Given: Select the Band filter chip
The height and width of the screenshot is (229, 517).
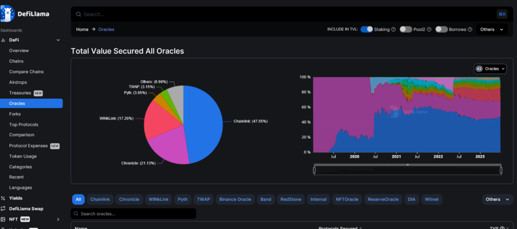Looking at the screenshot, I should (x=266, y=199).
